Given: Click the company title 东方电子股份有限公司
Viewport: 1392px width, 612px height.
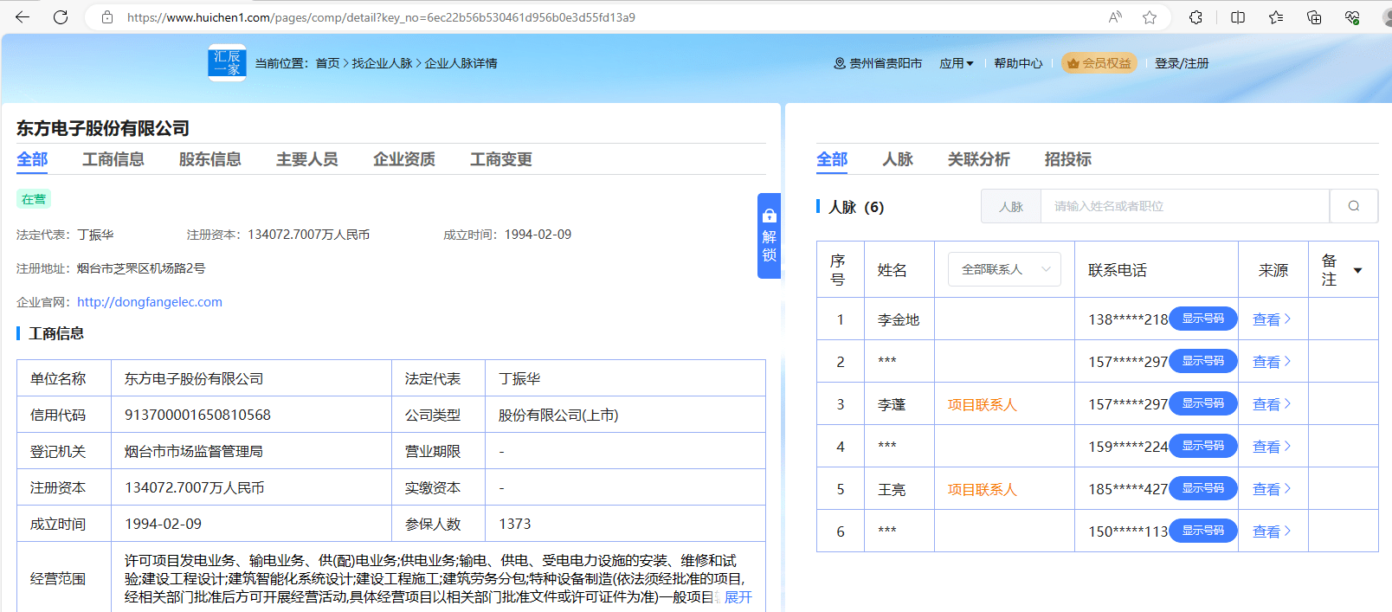Looking at the screenshot, I should tap(103, 128).
